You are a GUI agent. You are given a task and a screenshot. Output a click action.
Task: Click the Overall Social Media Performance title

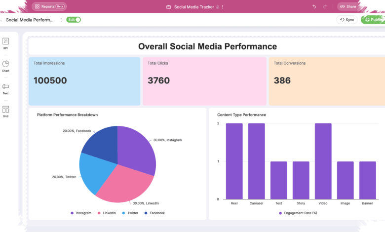click(x=207, y=46)
